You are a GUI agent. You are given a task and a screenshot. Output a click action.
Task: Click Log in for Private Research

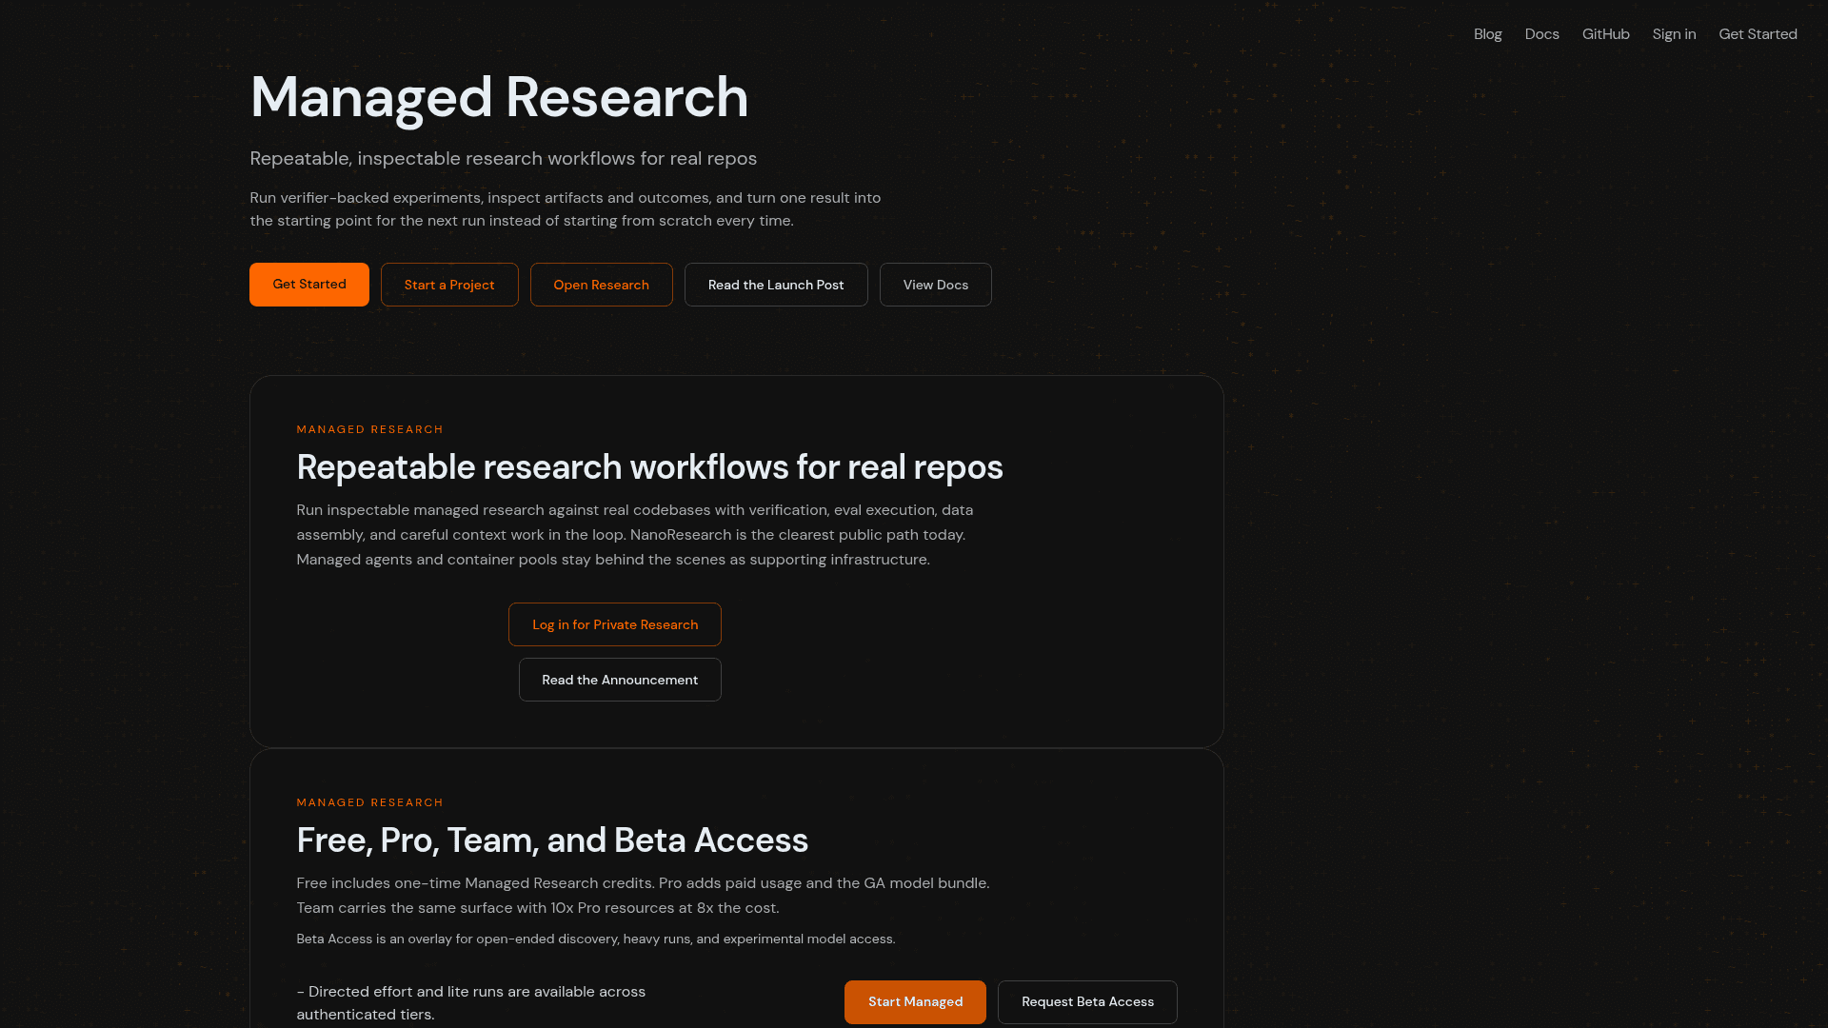(615, 624)
